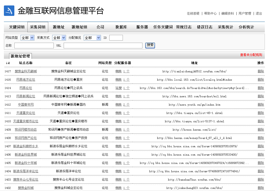
Task: Open the 分析统计 tab
Action: pos(246,27)
